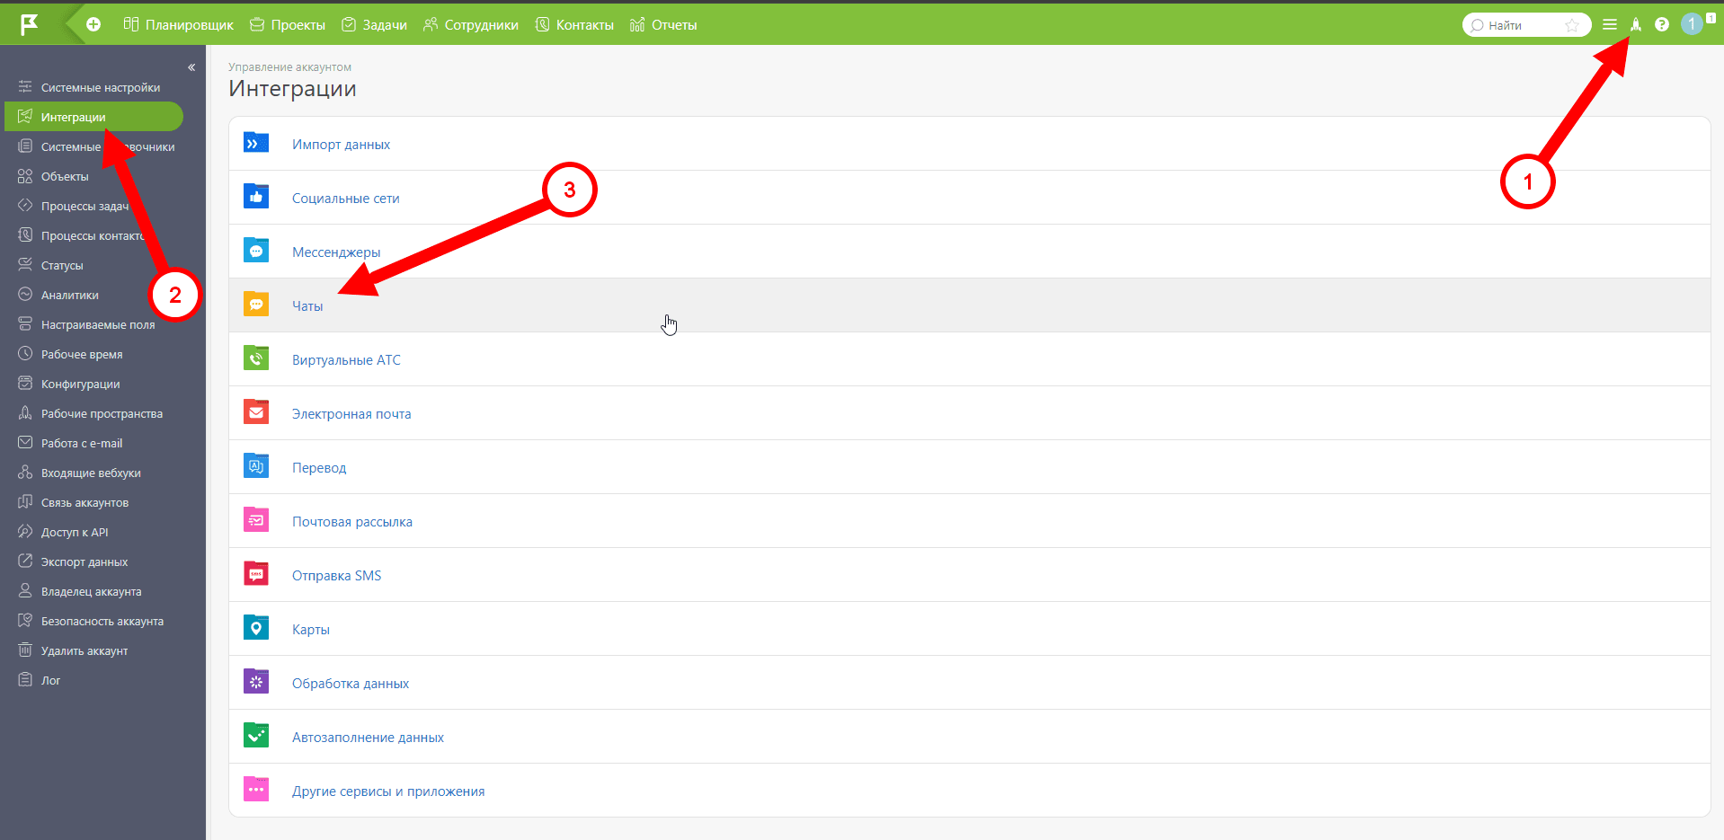The height and width of the screenshot is (840, 1724).
Task: Click the Автозаполнение данных green icon
Action: pyautogui.click(x=256, y=736)
